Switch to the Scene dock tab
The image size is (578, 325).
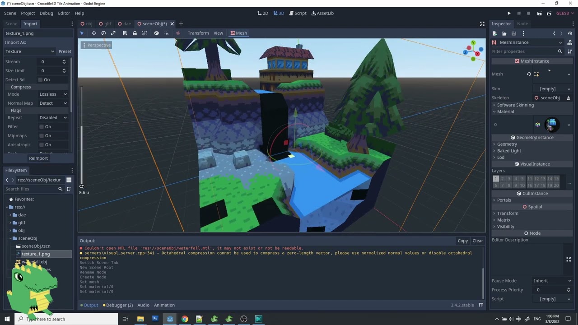click(11, 23)
